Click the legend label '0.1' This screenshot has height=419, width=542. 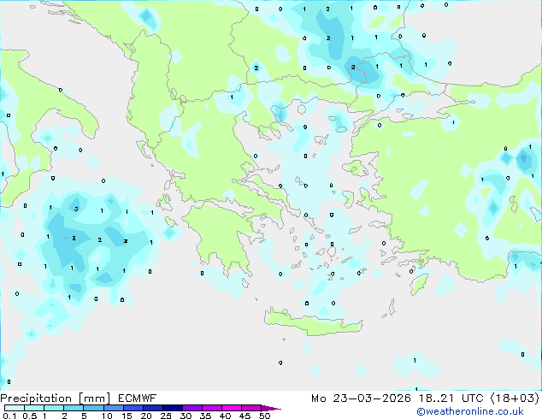[9, 416]
